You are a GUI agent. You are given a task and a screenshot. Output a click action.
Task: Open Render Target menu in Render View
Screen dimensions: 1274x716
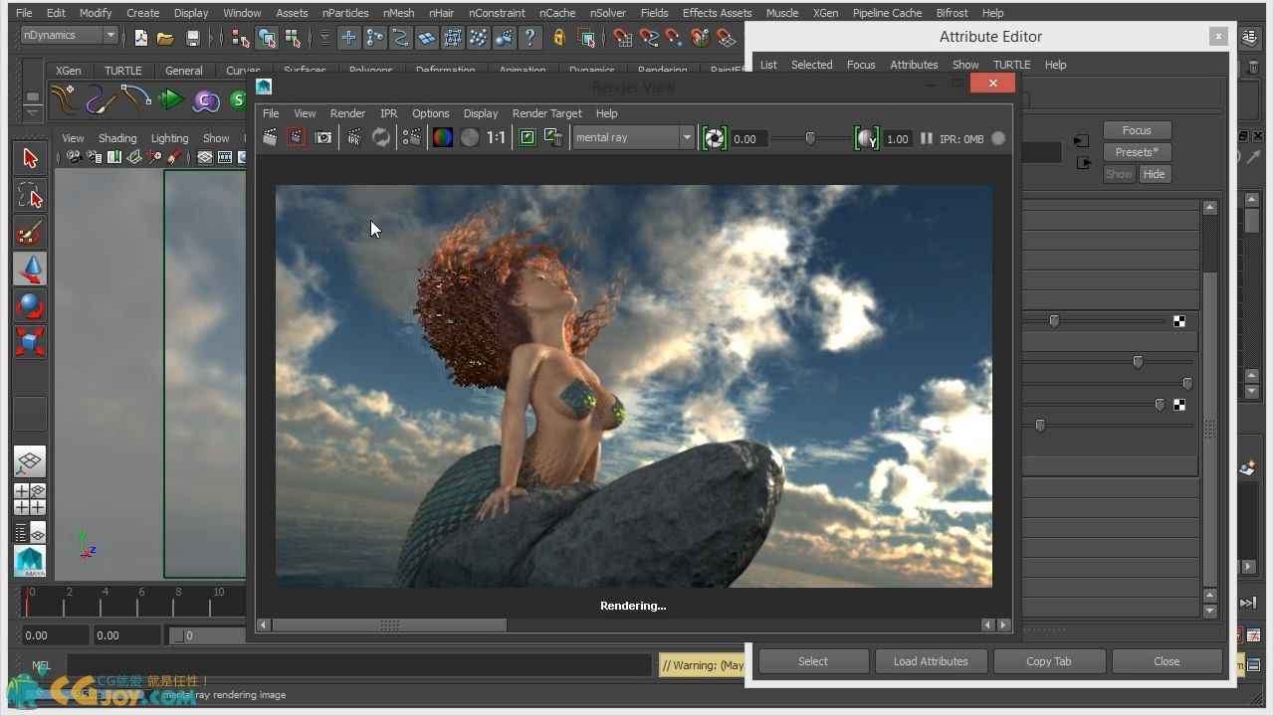point(546,113)
